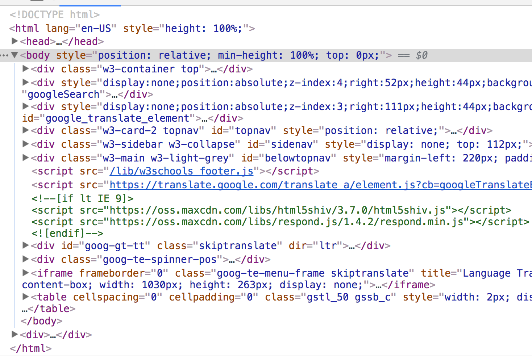Select the closing </table> tag line

tap(49, 308)
